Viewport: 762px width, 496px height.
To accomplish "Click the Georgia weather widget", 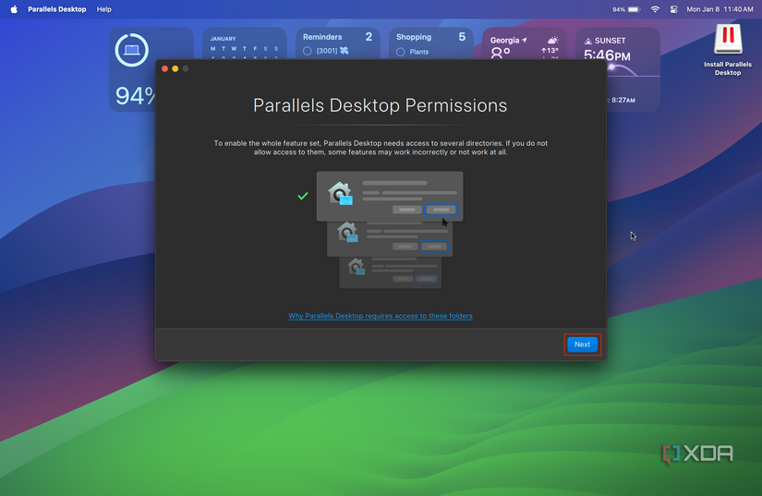I will tap(525, 44).
